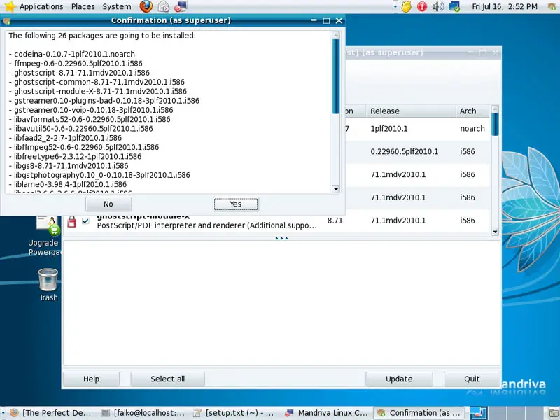Click 'ghostscript-common-8.71-71.1mdv2010.1.i586' entry
This screenshot has height=420, width=560.
(x=97, y=82)
